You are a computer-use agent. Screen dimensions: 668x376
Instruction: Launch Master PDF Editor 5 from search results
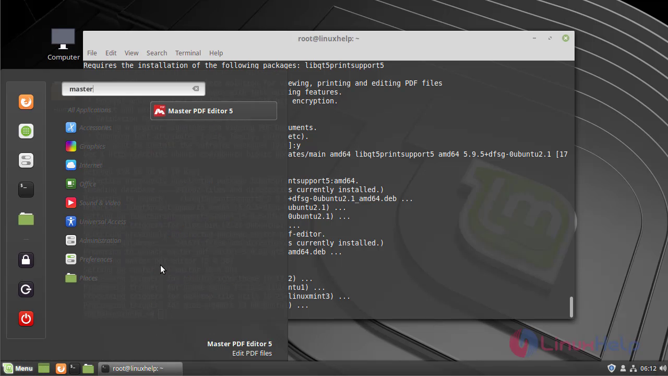click(213, 111)
